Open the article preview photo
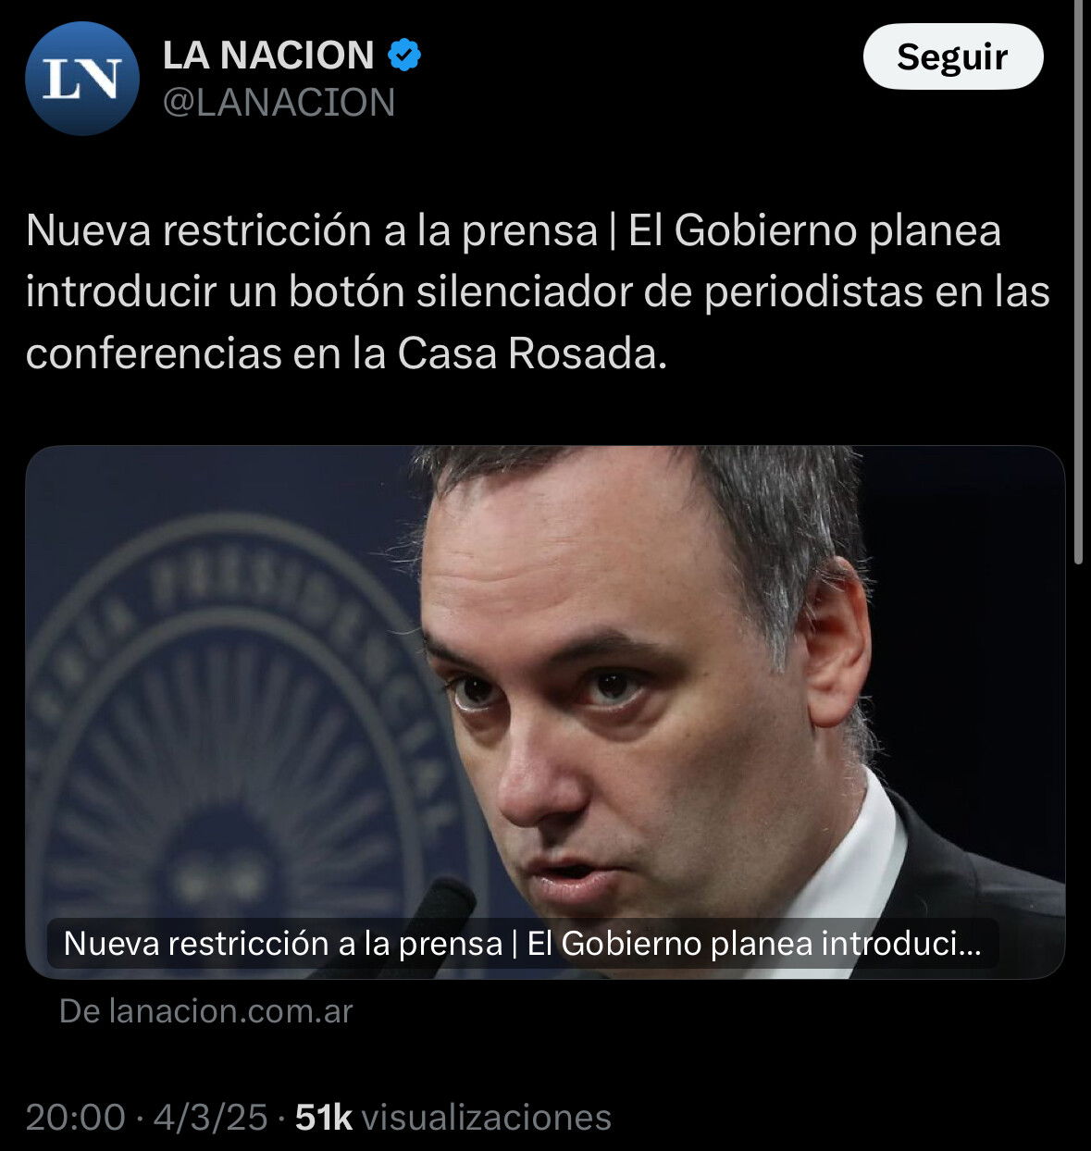Image resolution: width=1091 pixels, height=1151 pixels. [545, 712]
